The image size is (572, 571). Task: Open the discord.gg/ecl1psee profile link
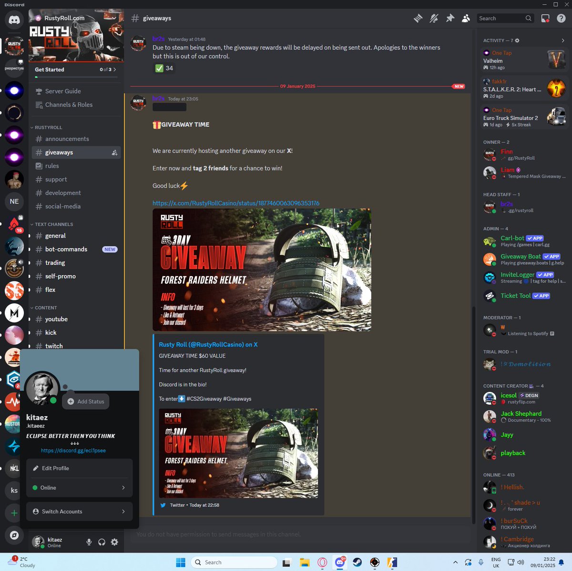(x=73, y=451)
